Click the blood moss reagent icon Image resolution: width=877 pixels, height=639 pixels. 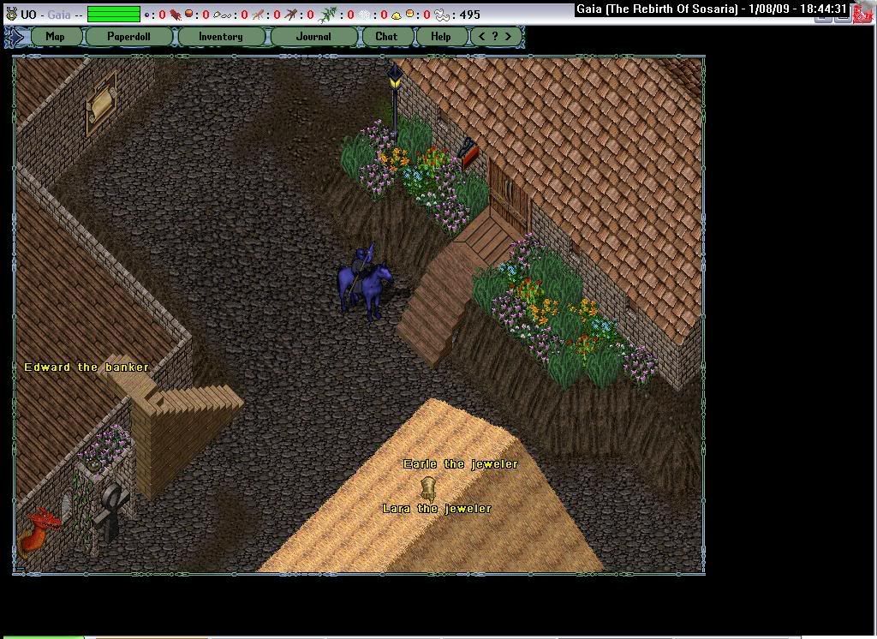[176, 14]
